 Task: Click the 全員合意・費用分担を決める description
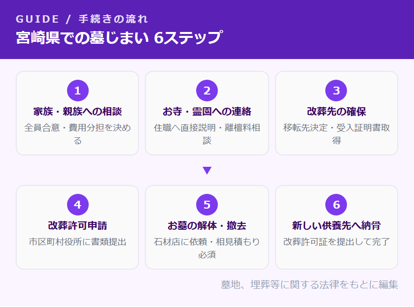coord(77,134)
